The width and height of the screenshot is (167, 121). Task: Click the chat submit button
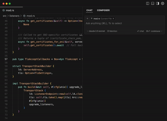point(141,31)
